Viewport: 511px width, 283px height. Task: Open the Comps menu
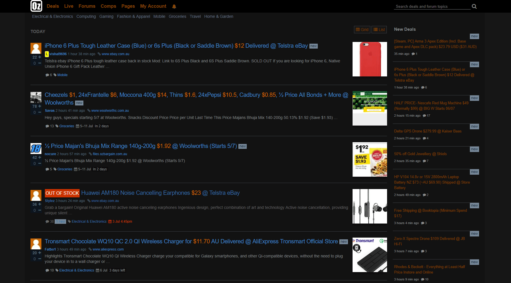(x=108, y=6)
